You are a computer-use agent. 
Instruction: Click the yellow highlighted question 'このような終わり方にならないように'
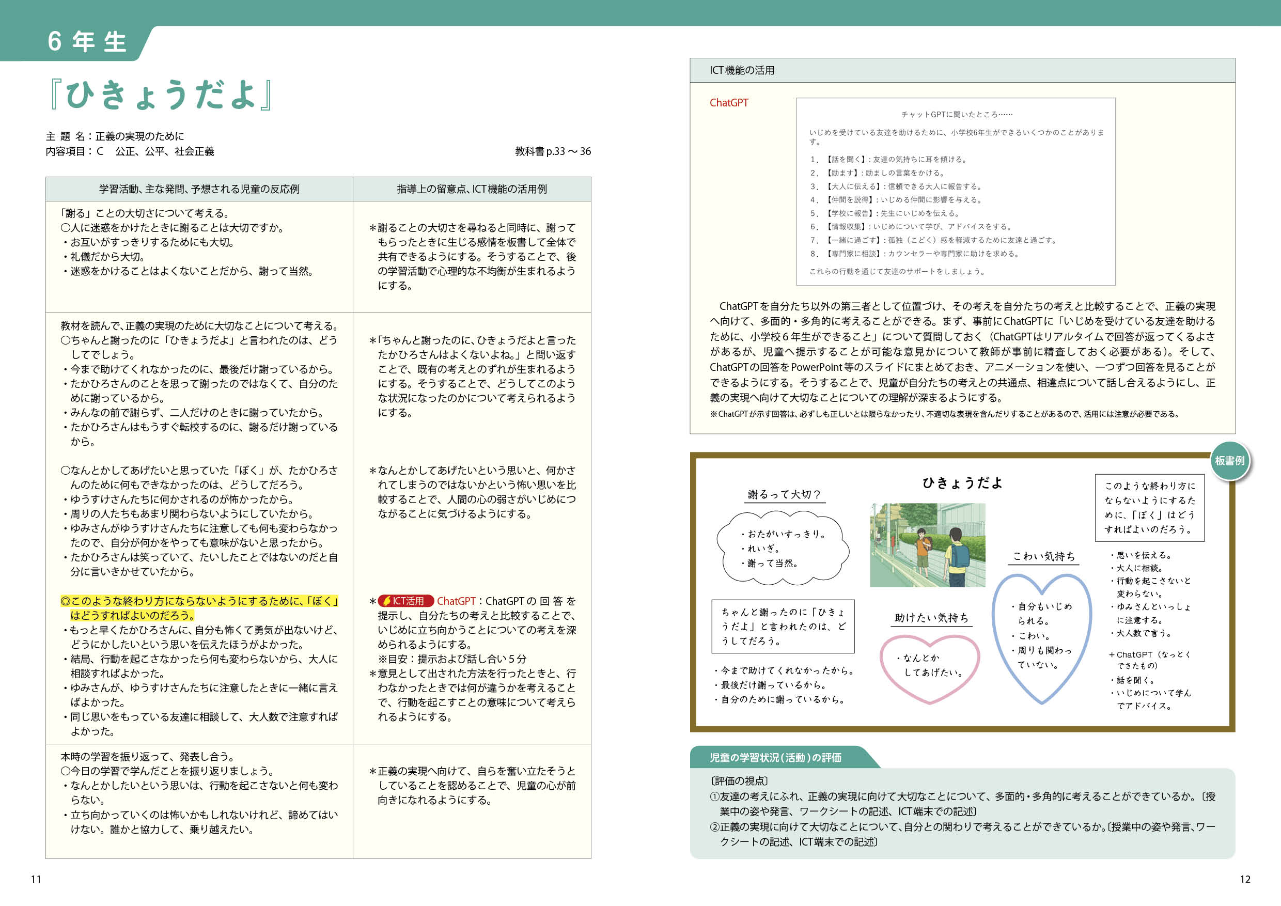199,608
